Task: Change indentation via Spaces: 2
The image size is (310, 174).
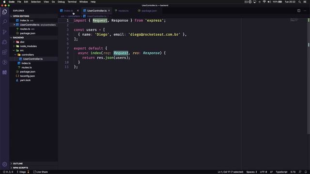Action: pyautogui.click(x=251, y=172)
